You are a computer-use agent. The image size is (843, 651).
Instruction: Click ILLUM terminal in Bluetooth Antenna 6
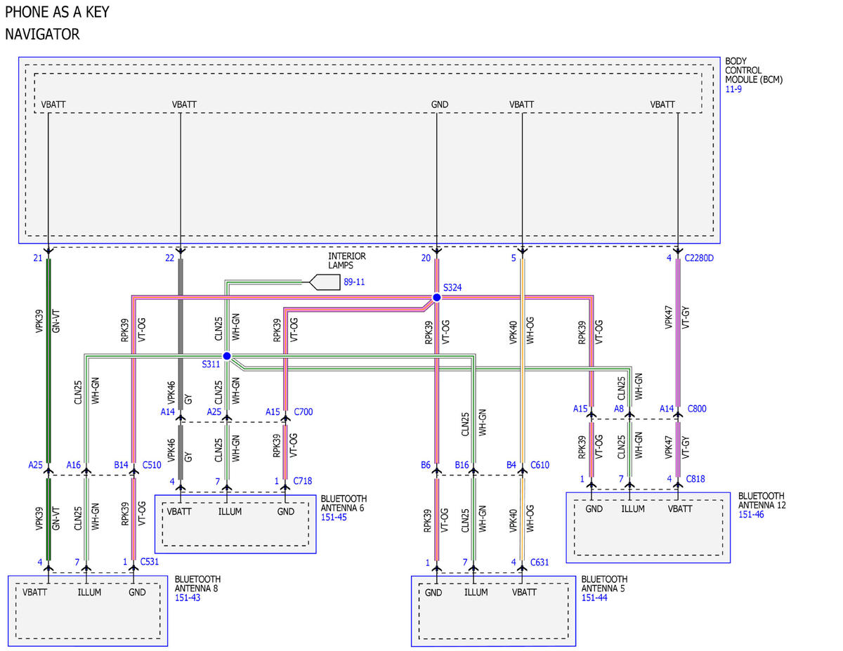click(x=230, y=511)
